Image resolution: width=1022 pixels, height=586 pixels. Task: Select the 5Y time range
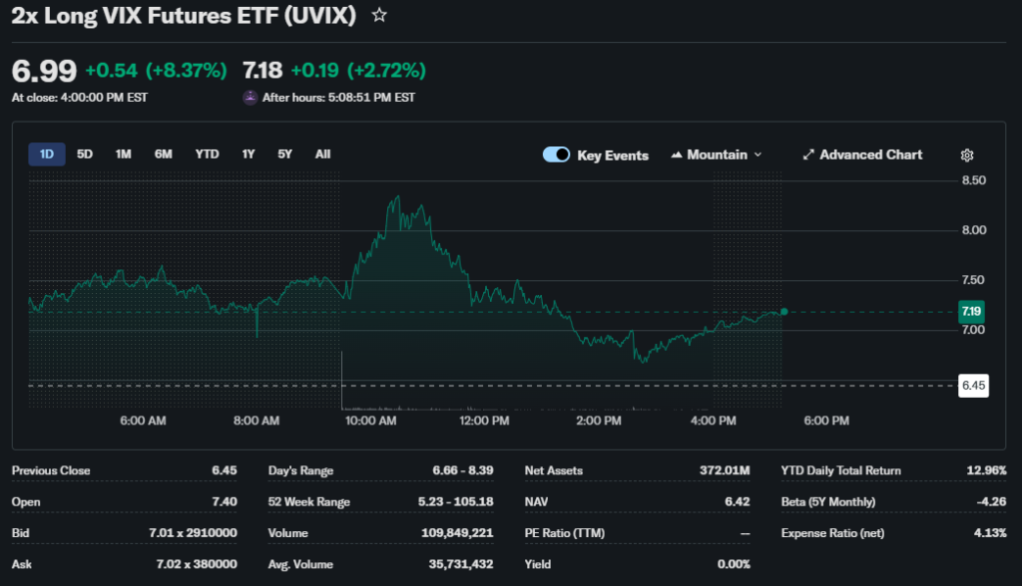[285, 154]
